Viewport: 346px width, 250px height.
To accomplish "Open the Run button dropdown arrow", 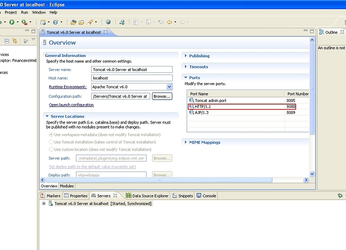I will [18, 22].
